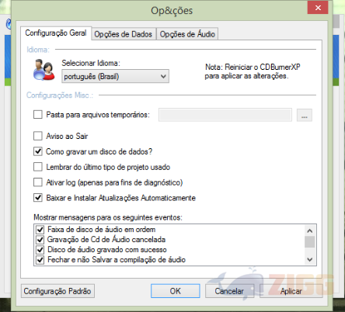Screen dimensions: 345x312
Task: Click the temporary files folder path field
Action: tap(225, 115)
